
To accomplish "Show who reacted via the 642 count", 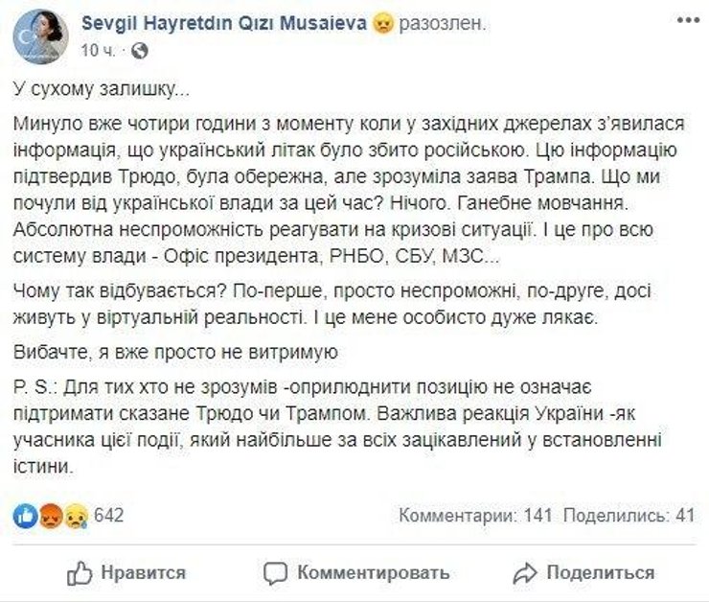I will 109,516.
